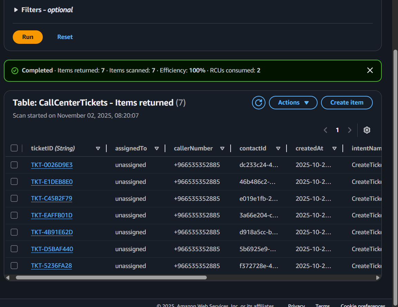Tick the checkbox for TKT-4B91E62D row
Screen dimensions: 398x307
pyautogui.click(x=14, y=232)
